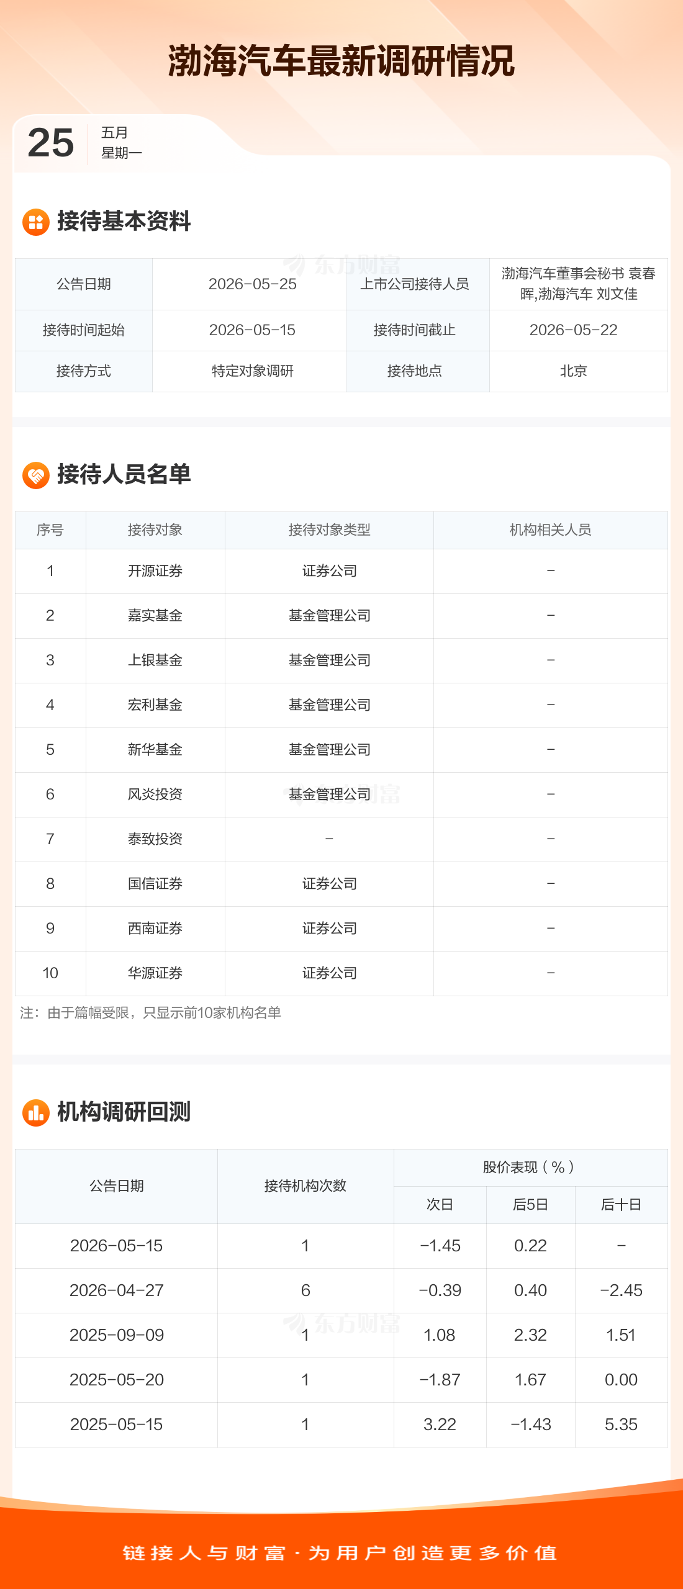Click the bar chart icon beside 机构调研回测
Image resolution: width=683 pixels, height=1589 pixels.
tap(36, 1112)
